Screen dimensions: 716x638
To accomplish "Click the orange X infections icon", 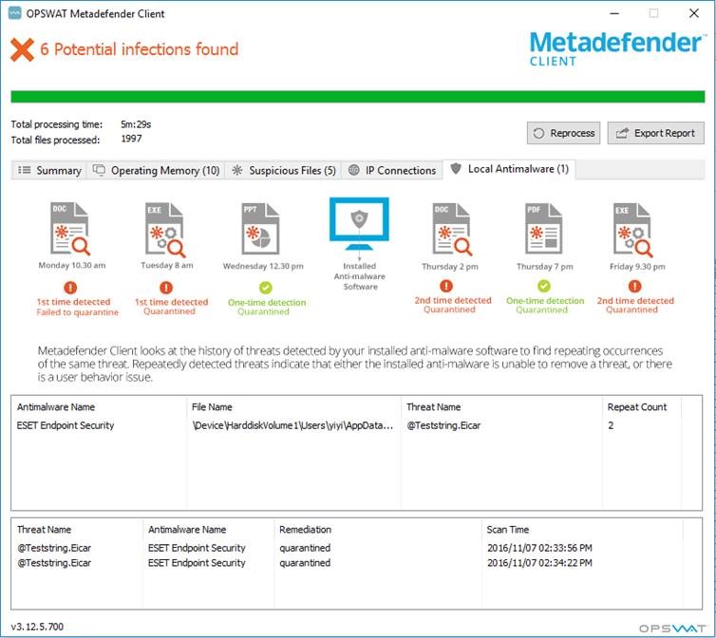I will [x=22, y=49].
